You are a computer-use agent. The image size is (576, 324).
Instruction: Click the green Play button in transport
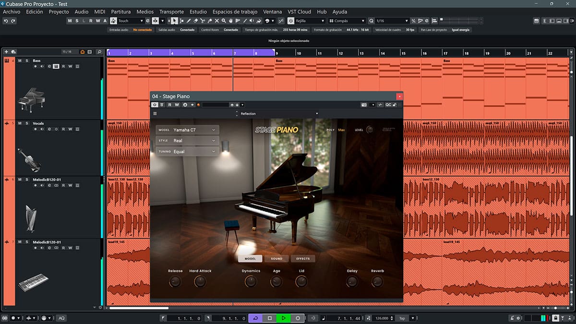284,318
